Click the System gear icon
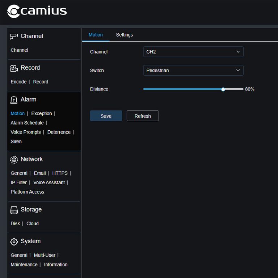 coord(14,242)
